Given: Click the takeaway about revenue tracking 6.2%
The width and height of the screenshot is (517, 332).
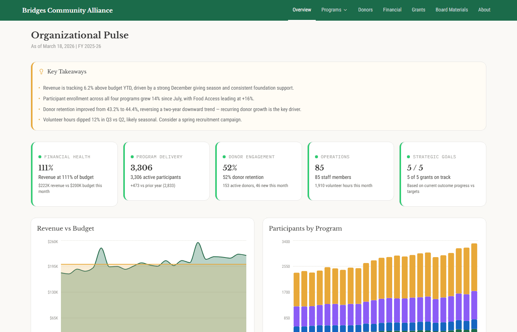Looking at the screenshot, I should (168, 88).
